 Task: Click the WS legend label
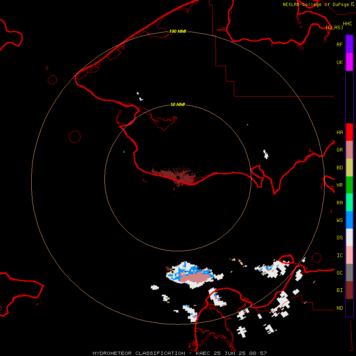tap(339, 220)
